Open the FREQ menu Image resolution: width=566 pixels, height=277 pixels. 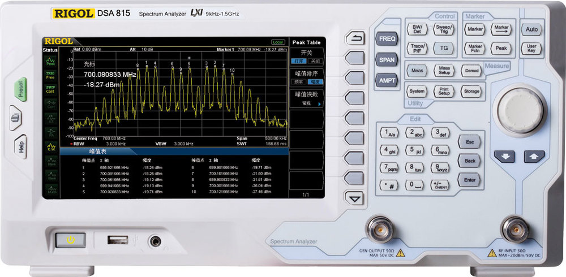[x=387, y=38]
